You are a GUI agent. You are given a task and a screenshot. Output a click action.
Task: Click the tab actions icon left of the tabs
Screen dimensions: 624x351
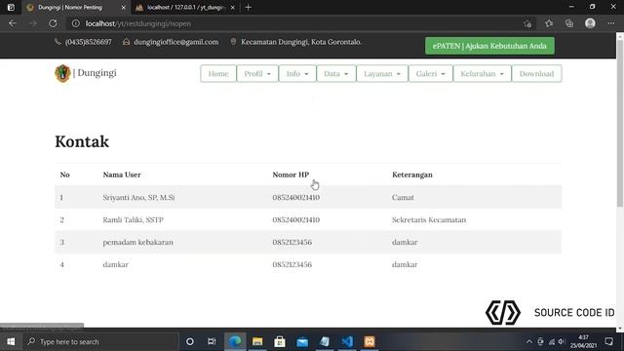(11, 7)
